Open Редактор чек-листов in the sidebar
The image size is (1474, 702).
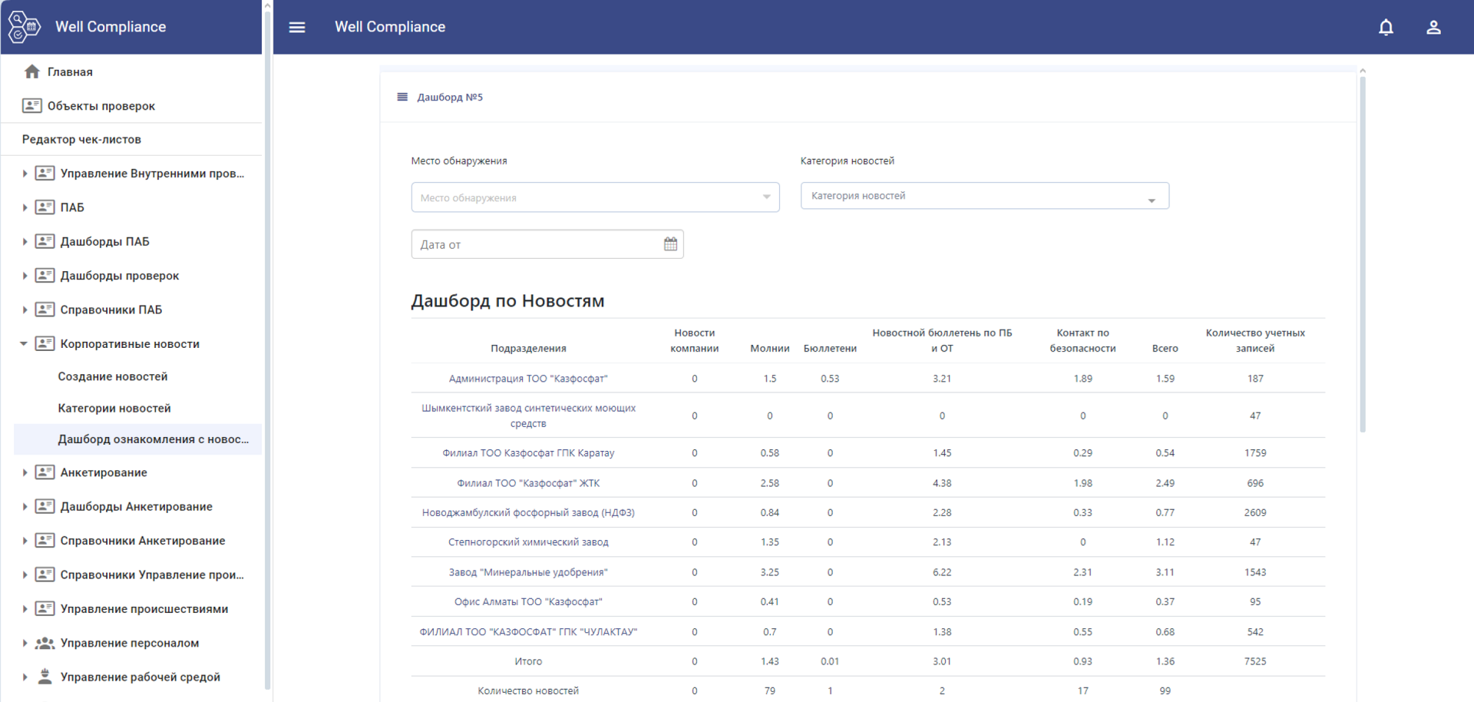click(81, 140)
